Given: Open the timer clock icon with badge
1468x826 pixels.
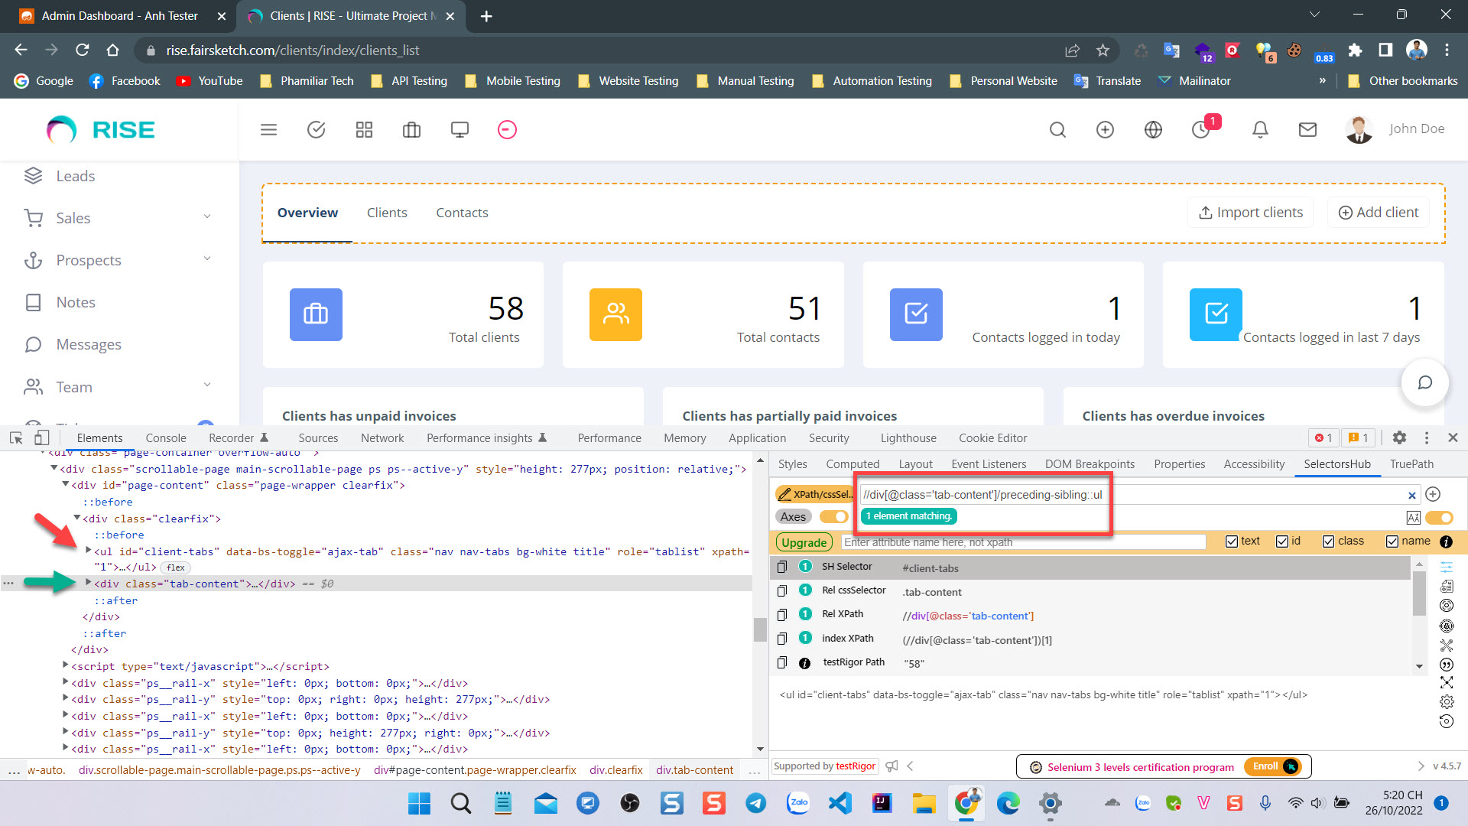Looking at the screenshot, I should point(1202,130).
